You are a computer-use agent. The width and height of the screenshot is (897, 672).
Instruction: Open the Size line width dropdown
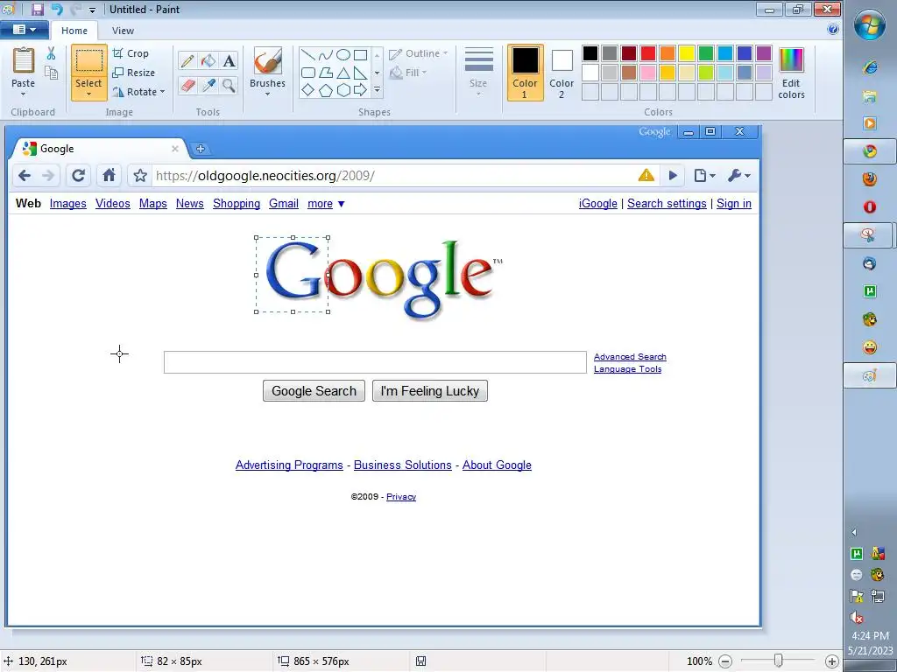[478, 73]
